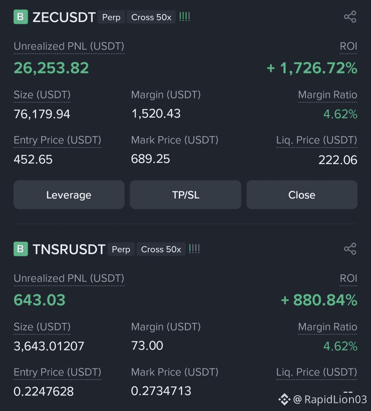Share the ZECUSDT position
Image resolution: width=371 pixels, height=411 pixels.
coord(350,17)
